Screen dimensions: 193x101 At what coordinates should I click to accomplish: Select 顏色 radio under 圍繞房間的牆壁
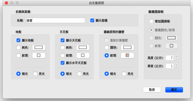107,47
